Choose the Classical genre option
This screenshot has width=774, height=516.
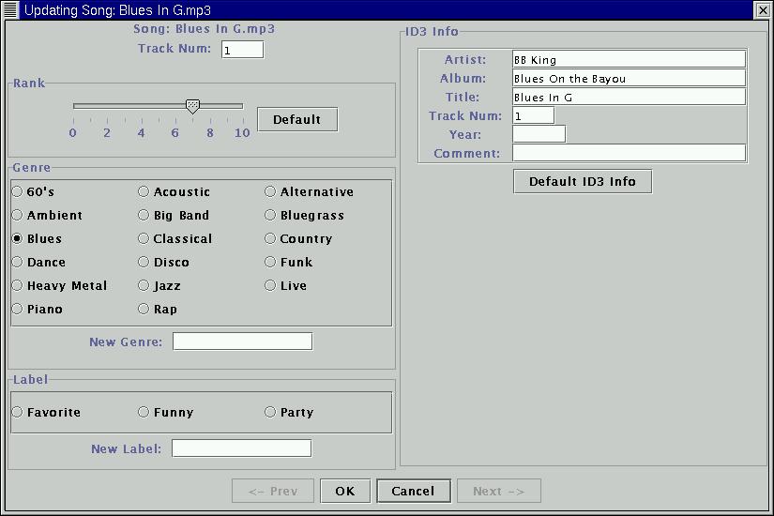pos(144,238)
